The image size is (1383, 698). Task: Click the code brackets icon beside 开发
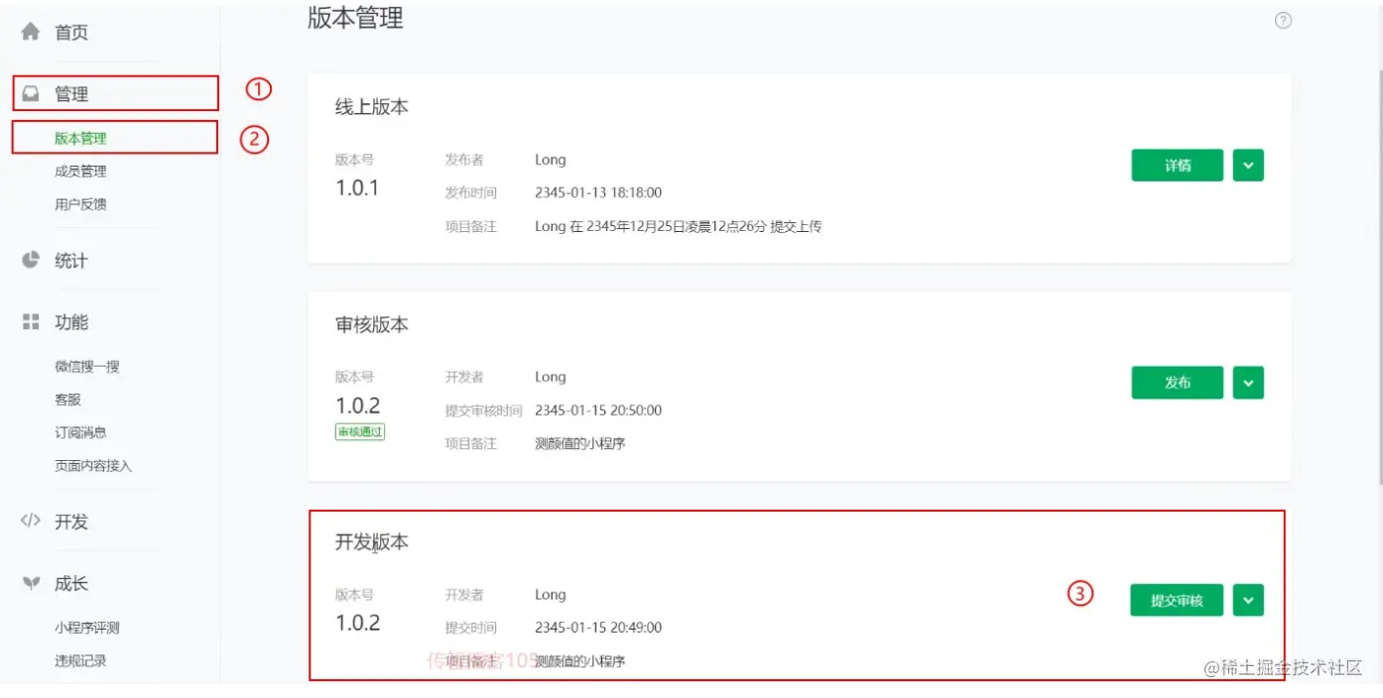pos(31,522)
